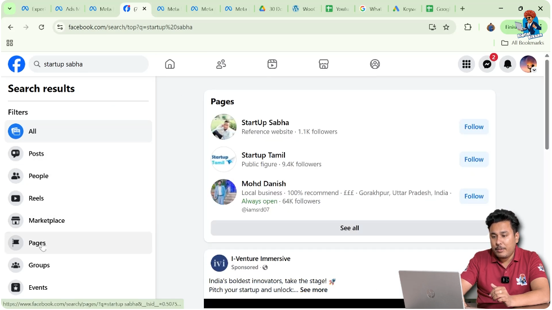The width and height of the screenshot is (552, 310).
Task: Select the People filter
Action: (78, 176)
